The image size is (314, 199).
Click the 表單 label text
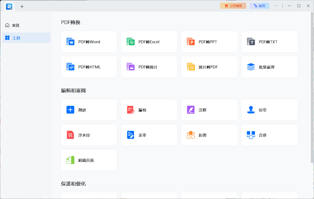142,135
